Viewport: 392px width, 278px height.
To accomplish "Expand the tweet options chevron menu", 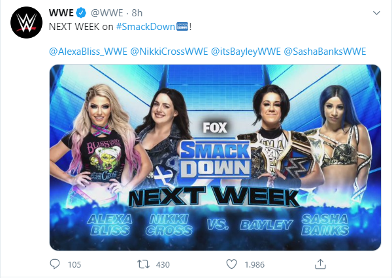I will click(376, 13).
